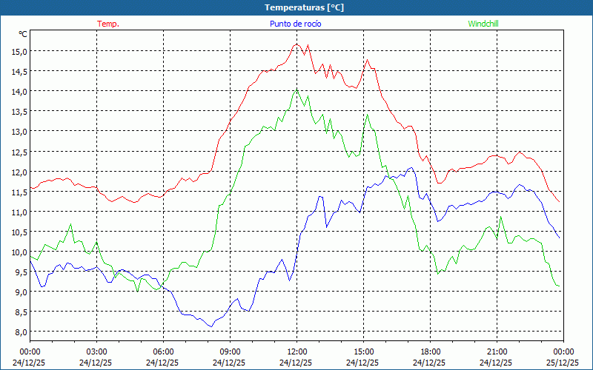Select the red "Temp." legend label
593x370 pixels.
[108, 24]
